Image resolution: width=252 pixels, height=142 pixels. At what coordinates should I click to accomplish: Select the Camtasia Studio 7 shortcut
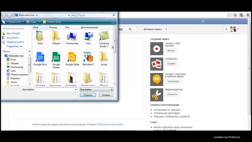point(104,39)
